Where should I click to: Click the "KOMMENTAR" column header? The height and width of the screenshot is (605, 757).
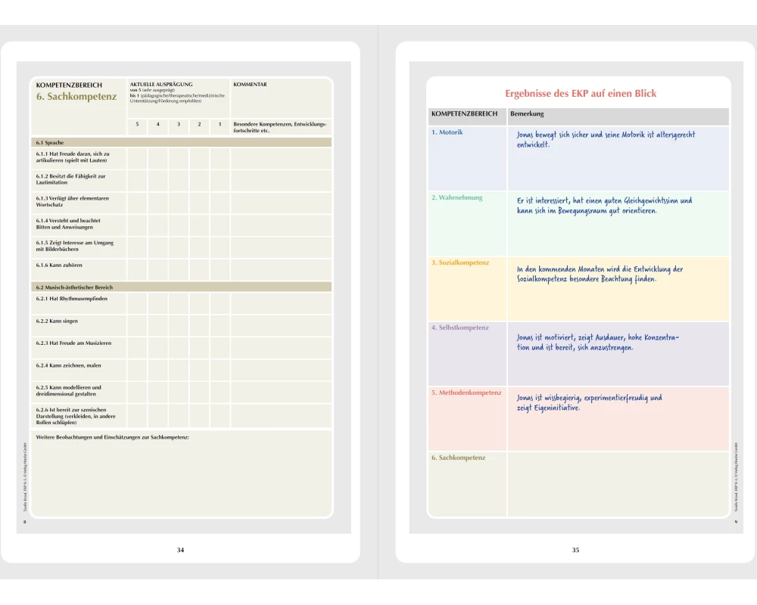pyautogui.click(x=250, y=85)
